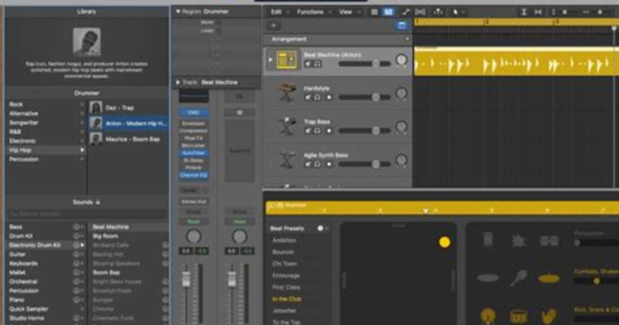Screen dimensions: 619x325
Task: Select the third top-row percussion icon
Action: [549, 241]
